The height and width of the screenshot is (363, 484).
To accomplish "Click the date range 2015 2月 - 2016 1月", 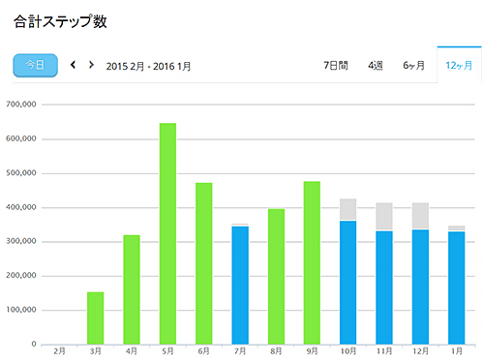I will coord(148,67).
